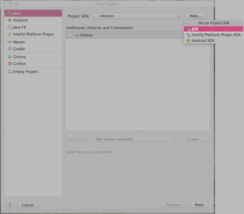Click the splitter grip below frameworks list
This screenshot has height=214, width=244.
click(138, 132)
